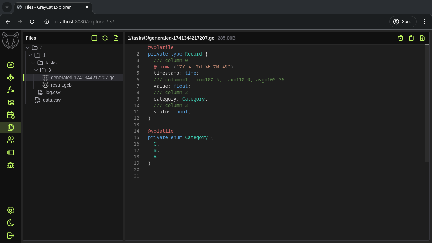The height and width of the screenshot is (243, 432).
Task: Open the tab search dropdown arrow
Action: [x=7, y=7]
